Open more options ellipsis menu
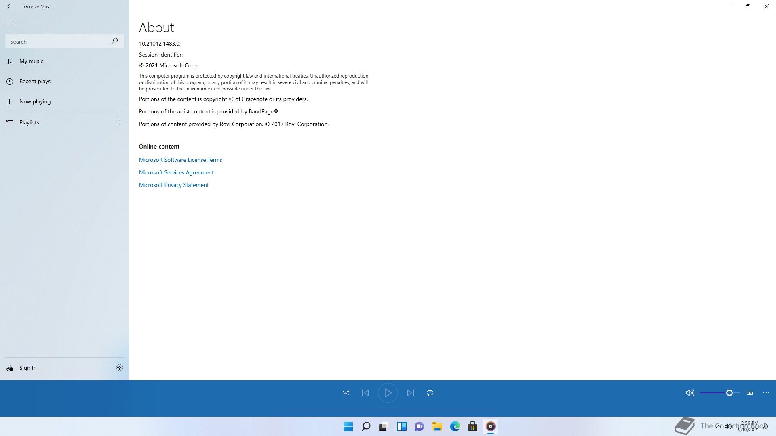776x436 pixels. [x=766, y=393]
